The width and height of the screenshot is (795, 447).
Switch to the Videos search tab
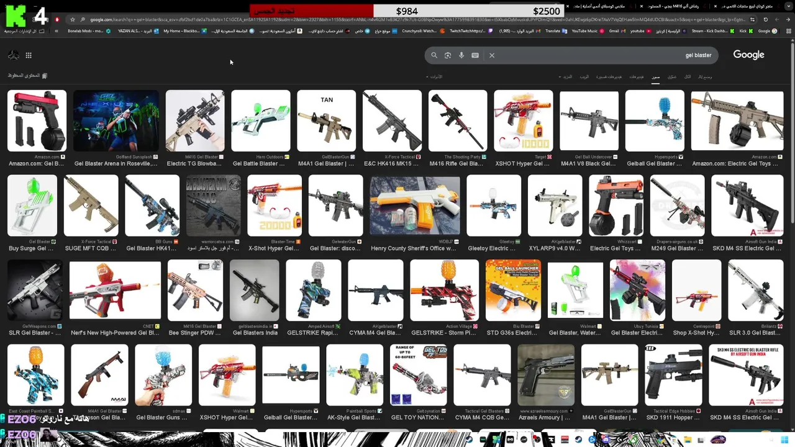(x=637, y=76)
